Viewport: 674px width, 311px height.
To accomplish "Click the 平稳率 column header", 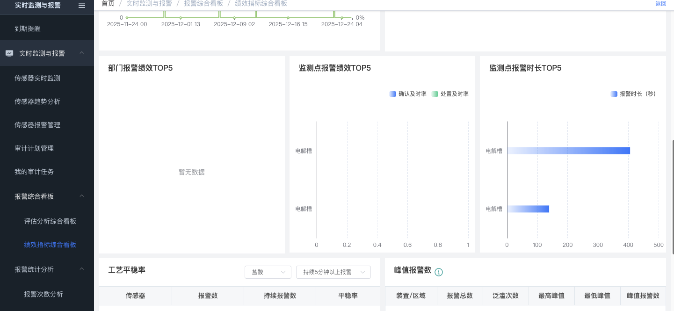I will point(348,296).
